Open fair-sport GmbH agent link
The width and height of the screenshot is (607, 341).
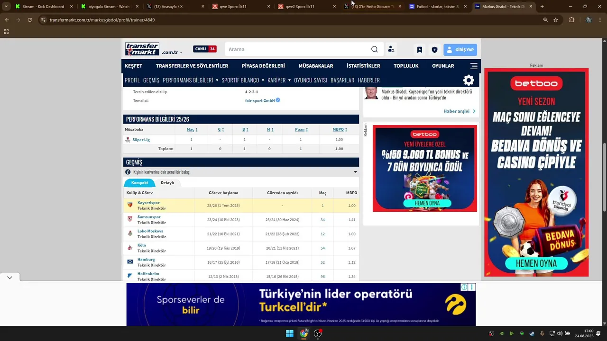tap(260, 100)
